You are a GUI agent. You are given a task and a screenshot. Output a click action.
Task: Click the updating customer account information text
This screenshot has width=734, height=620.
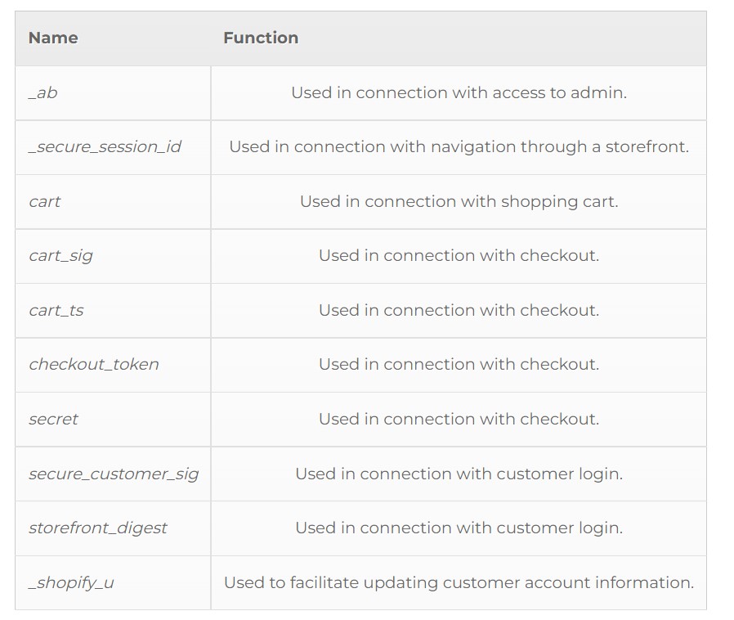459,583
